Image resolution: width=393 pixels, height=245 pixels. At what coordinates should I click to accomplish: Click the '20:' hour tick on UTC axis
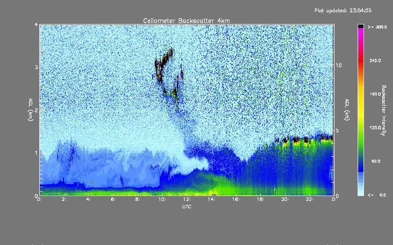[x=285, y=199]
